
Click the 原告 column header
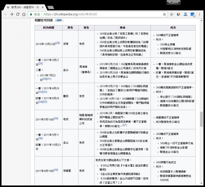coord(70,28)
